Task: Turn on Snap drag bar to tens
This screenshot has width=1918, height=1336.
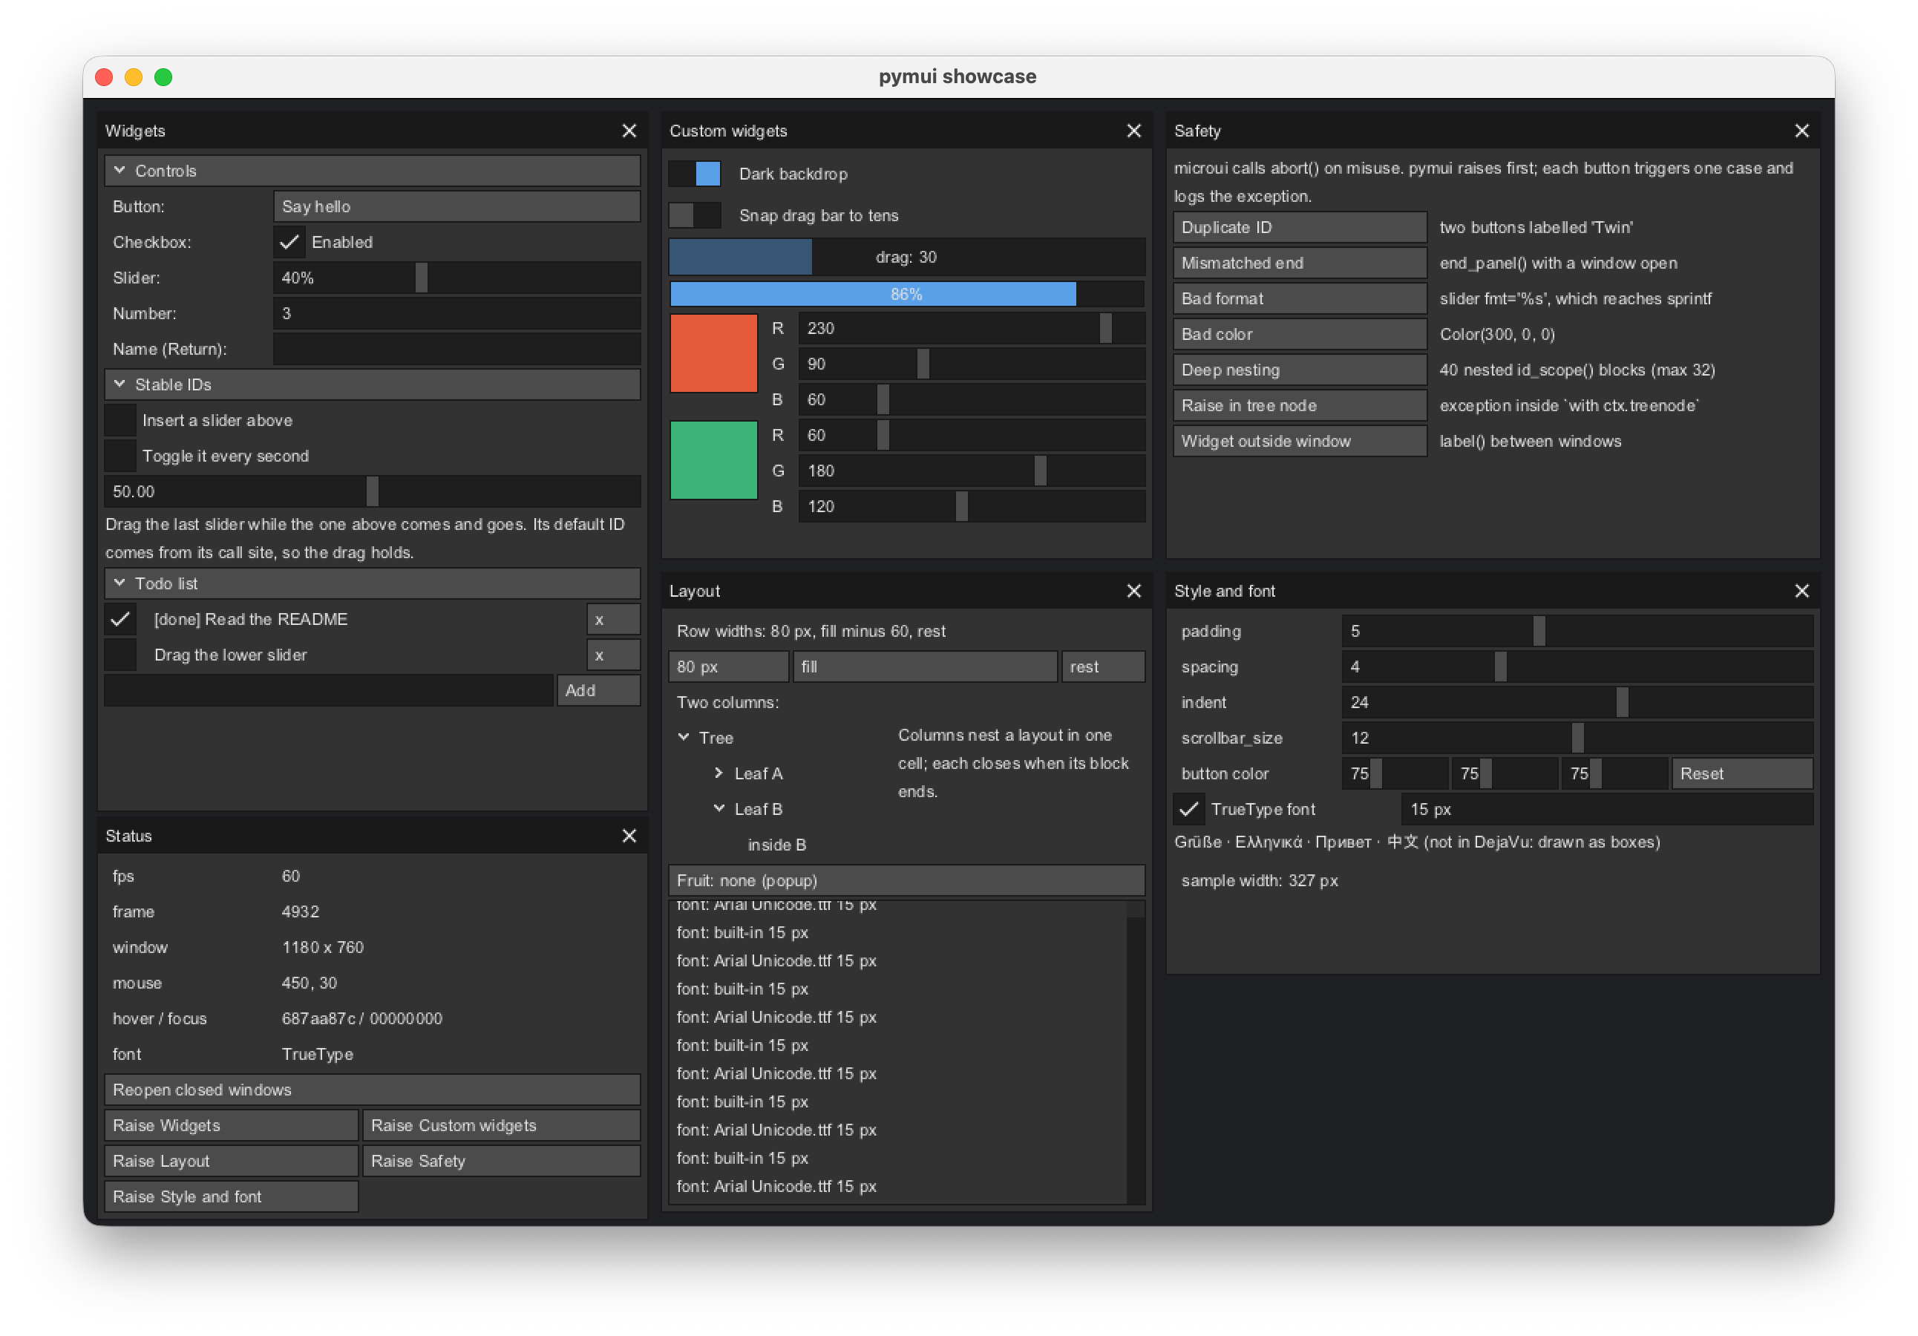Action: [x=695, y=215]
